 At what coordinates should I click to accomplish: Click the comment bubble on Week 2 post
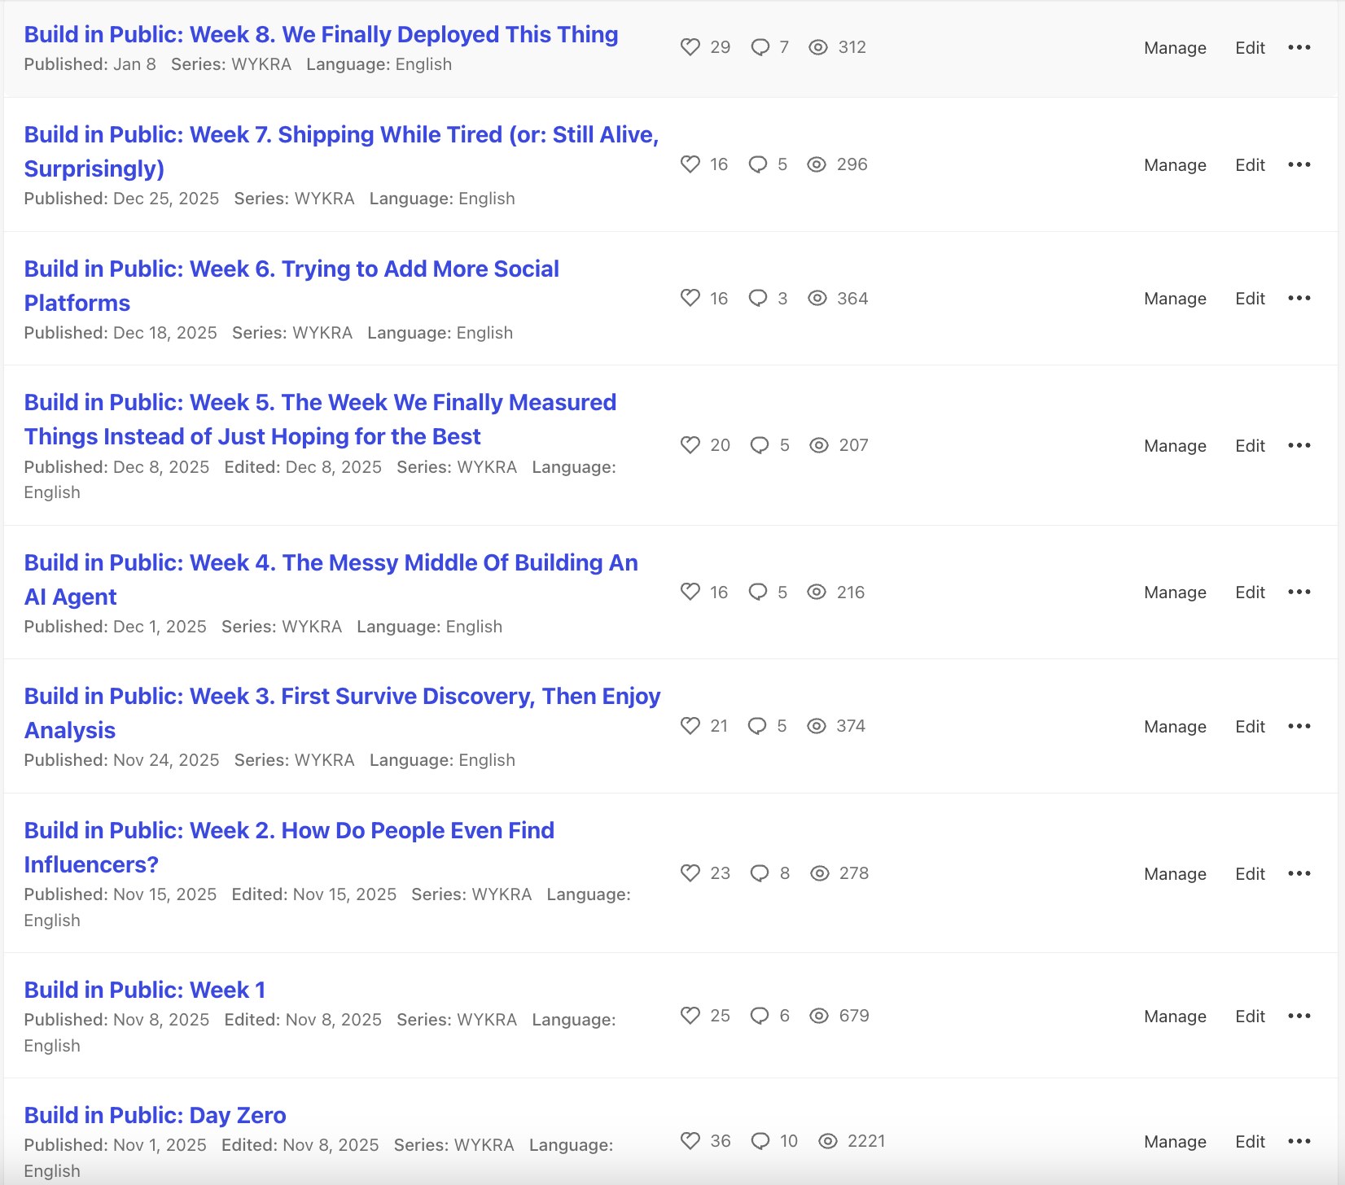click(760, 873)
